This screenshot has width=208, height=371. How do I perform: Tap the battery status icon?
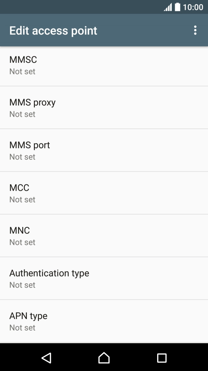[x=178, y=7]
